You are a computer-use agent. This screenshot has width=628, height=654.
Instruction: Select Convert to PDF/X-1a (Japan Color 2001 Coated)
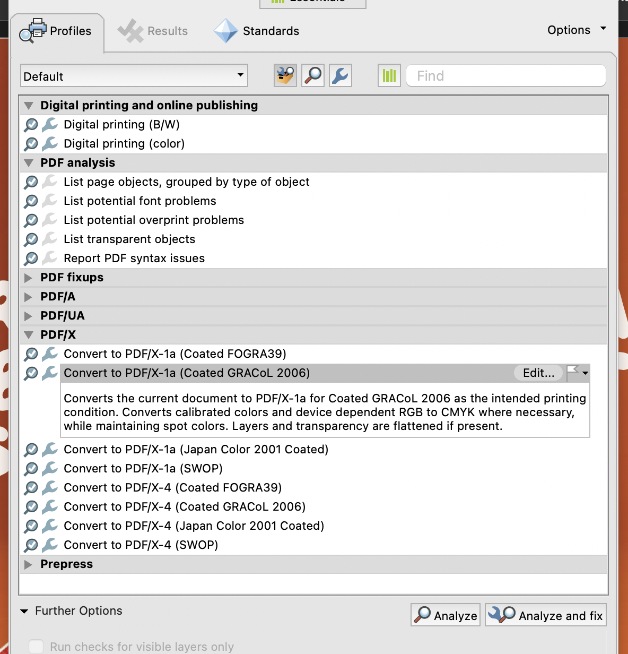(x=196, y=450)
